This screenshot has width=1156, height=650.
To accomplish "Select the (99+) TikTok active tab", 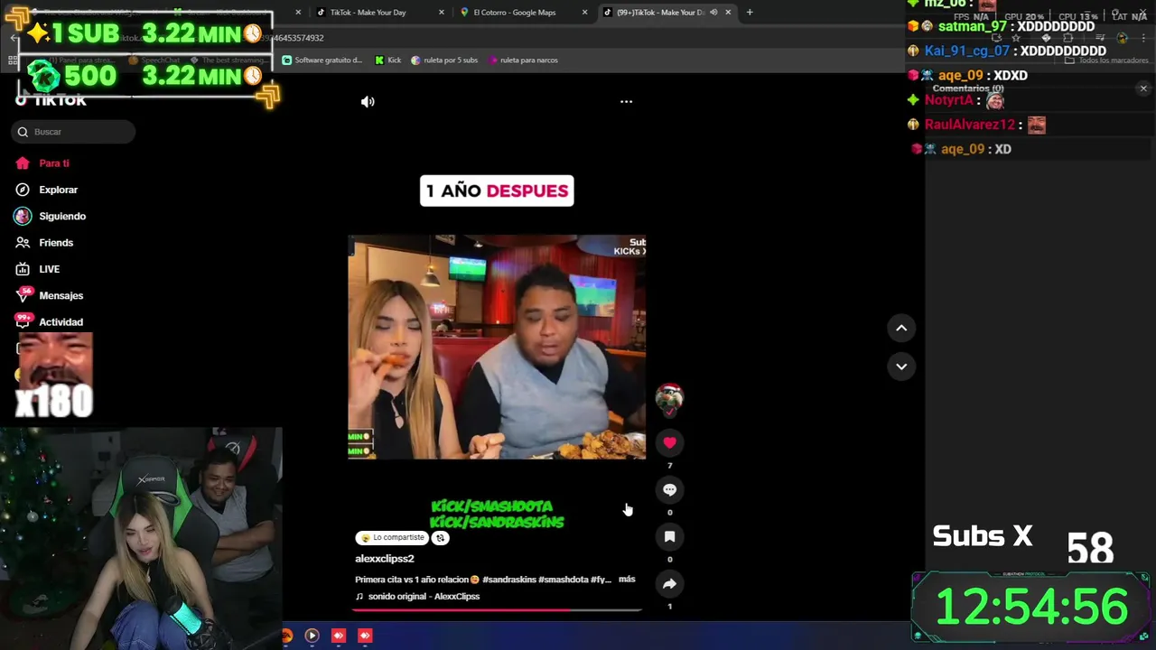I will [667, 13].
